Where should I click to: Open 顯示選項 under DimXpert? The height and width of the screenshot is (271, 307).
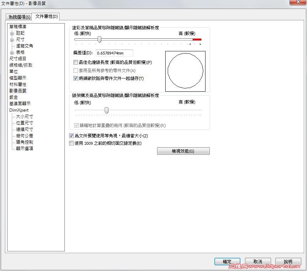tap(25, 148)
